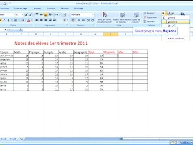Toggle Wrap Text

65,14
